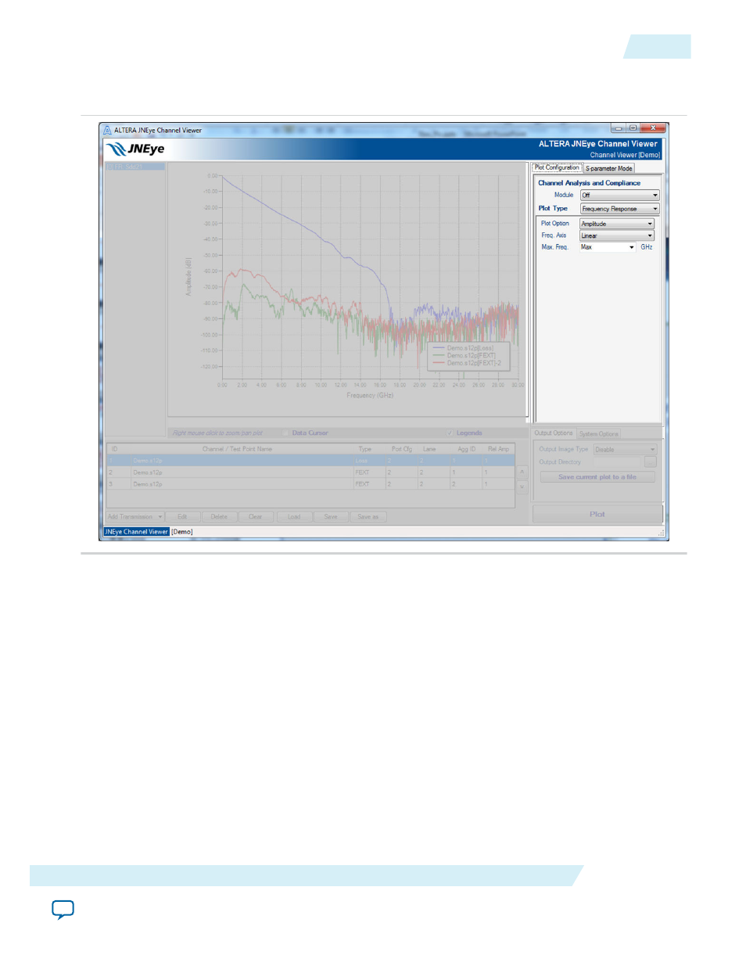Switch to the S-parameter Mode tab

[x=608, y=168]
